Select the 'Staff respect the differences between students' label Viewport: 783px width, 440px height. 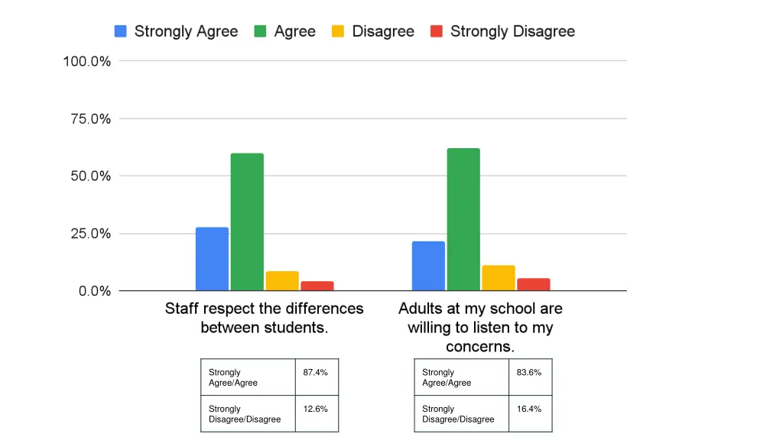(264, 318)
